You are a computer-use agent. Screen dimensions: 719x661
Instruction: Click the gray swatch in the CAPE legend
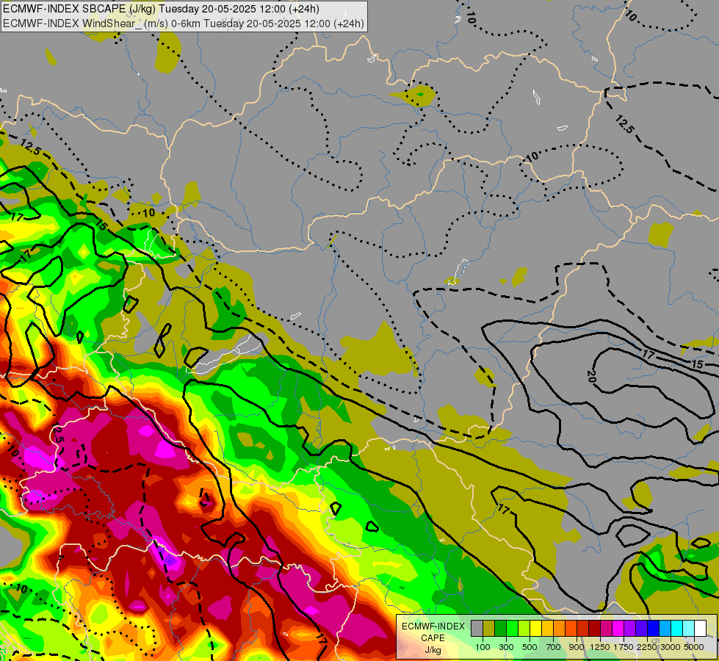point(477,629)
